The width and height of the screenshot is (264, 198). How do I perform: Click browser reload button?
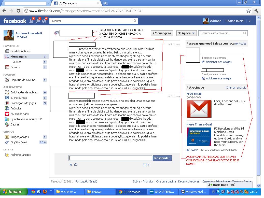point(19,11)
